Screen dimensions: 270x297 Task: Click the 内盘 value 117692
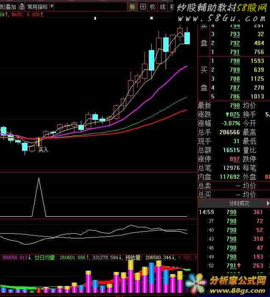(x=230, y=177)
